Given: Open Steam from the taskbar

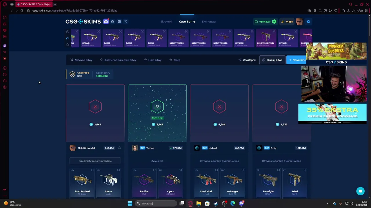Looking at the screenshot, I should (x=216, y=203).
